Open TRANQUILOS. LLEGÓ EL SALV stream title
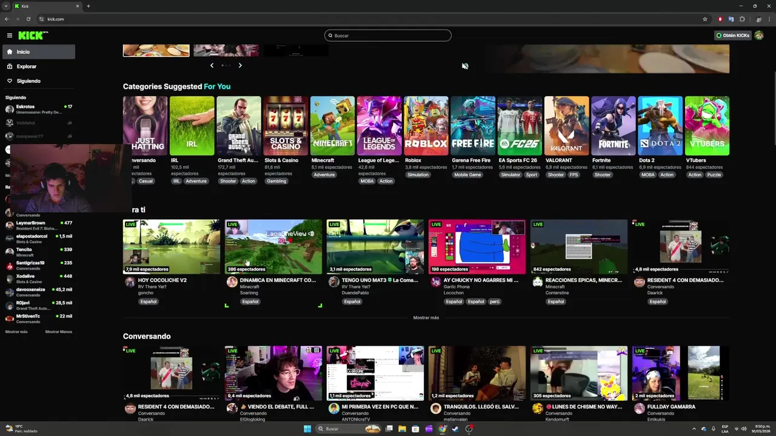Image resolution: width=776 pixels, height=436 pixels. click(481, 407)
